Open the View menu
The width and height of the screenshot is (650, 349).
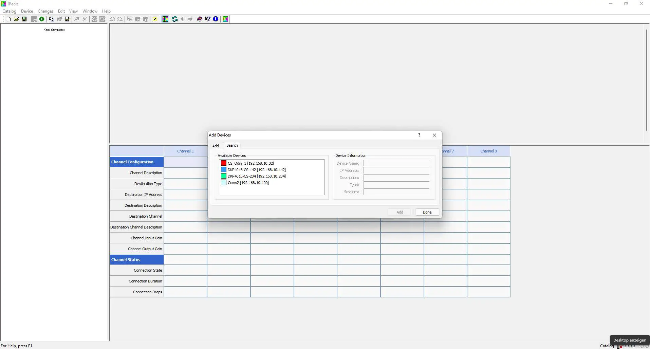(74, 11)
